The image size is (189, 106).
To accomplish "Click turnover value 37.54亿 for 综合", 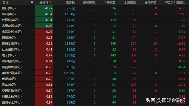I will tap(70, 14).
